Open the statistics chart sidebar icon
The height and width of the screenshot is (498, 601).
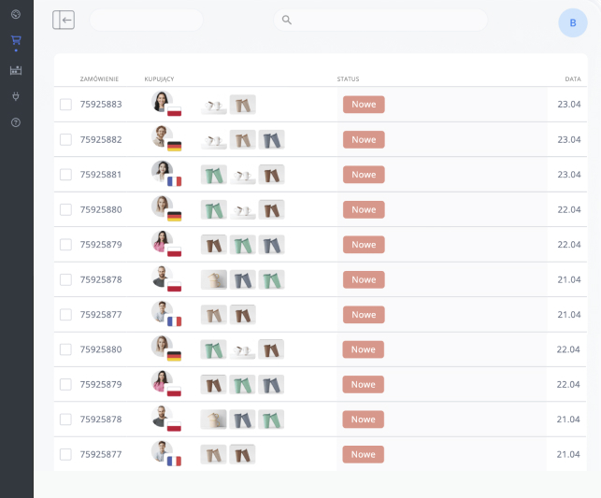(x=15, y=69)
